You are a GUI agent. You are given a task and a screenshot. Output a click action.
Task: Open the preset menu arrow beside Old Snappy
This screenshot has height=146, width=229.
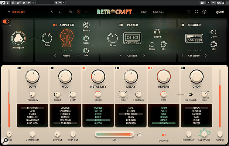click(9, 12)
